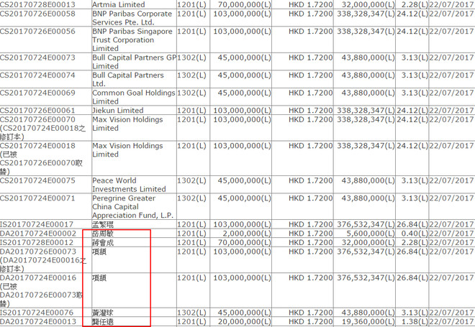Screen dimensions: 475x327
Task: Click serial number IS20170728E00012
Action: pos(37,242)
